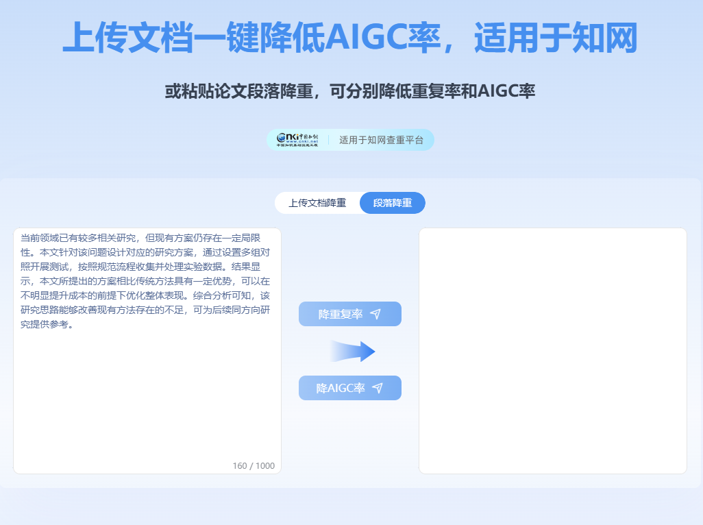Switch to the 上传文档降重 tab
Image resolution: width=703 pixels, height=525 pixels.
pos(317,203)
